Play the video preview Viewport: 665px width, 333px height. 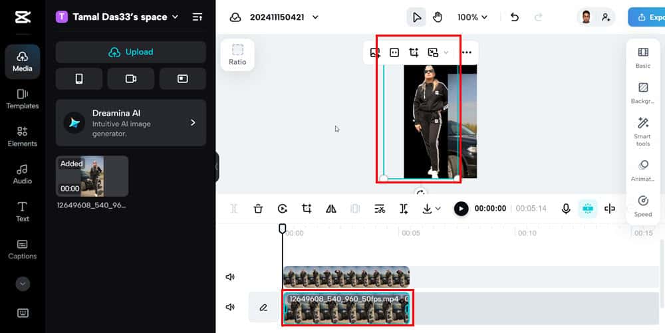pos(461,209)
